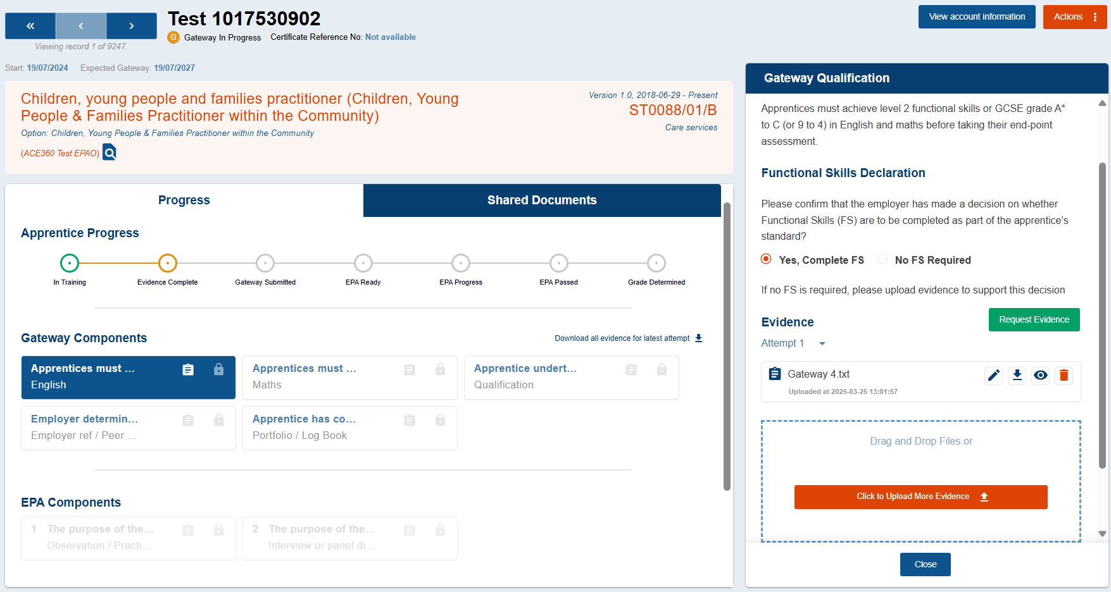Viewport: 1111px width, 592px height.
Task: Jump to first record with double-arrow button
Action: [30, 26]
